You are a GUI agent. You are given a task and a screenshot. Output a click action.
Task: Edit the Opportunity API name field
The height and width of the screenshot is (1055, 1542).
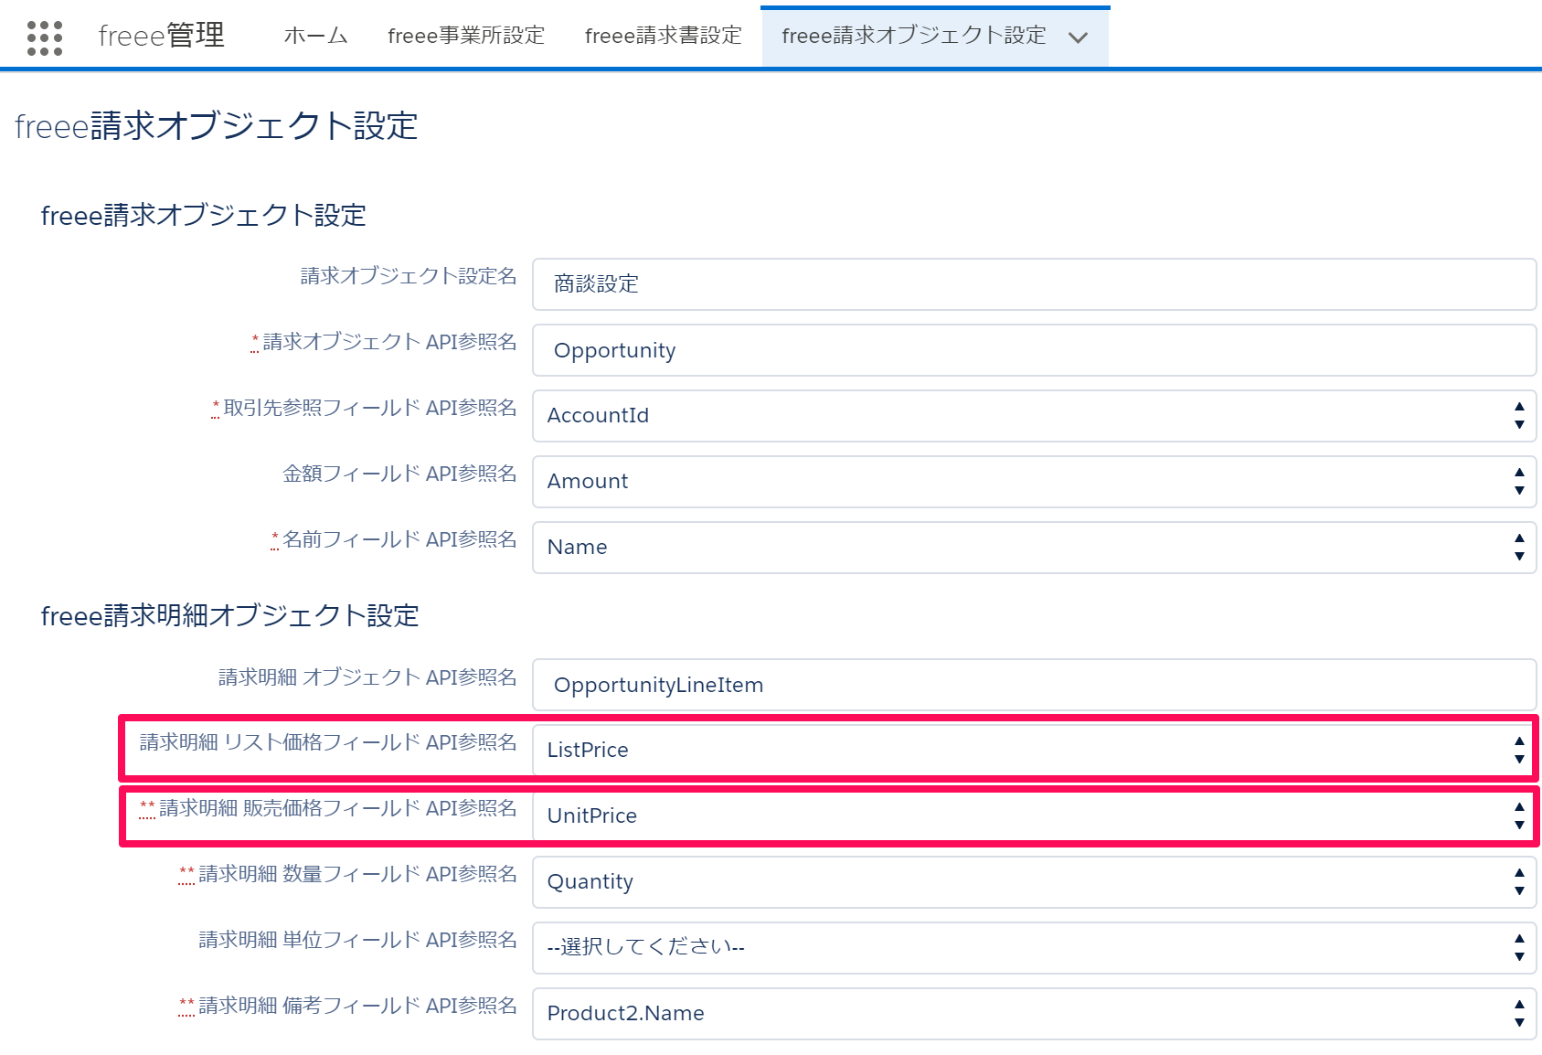(1034, 350)
